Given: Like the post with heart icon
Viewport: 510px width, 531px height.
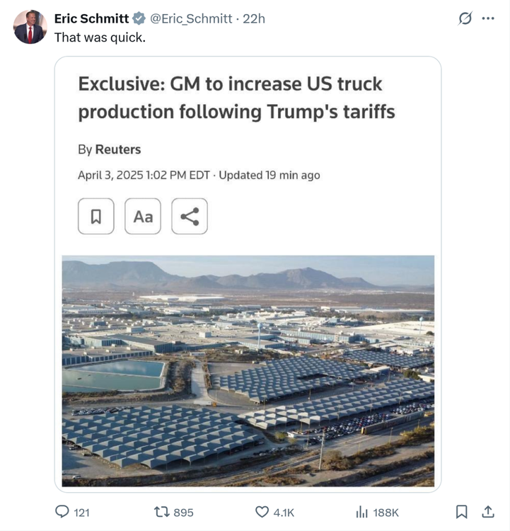Looking at the screenshot, I should pyautogui.click(x=262, y=511).
